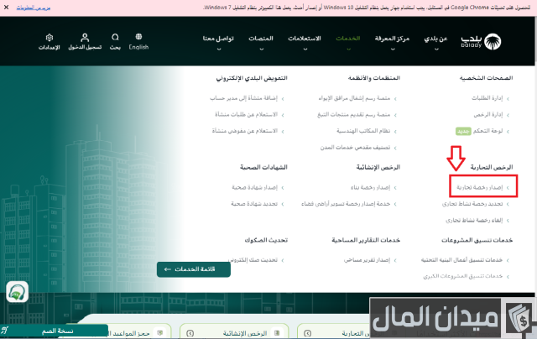537x339 pixels.
Task: Open the search icon (بحث)
Action: [x=115, y=41]
